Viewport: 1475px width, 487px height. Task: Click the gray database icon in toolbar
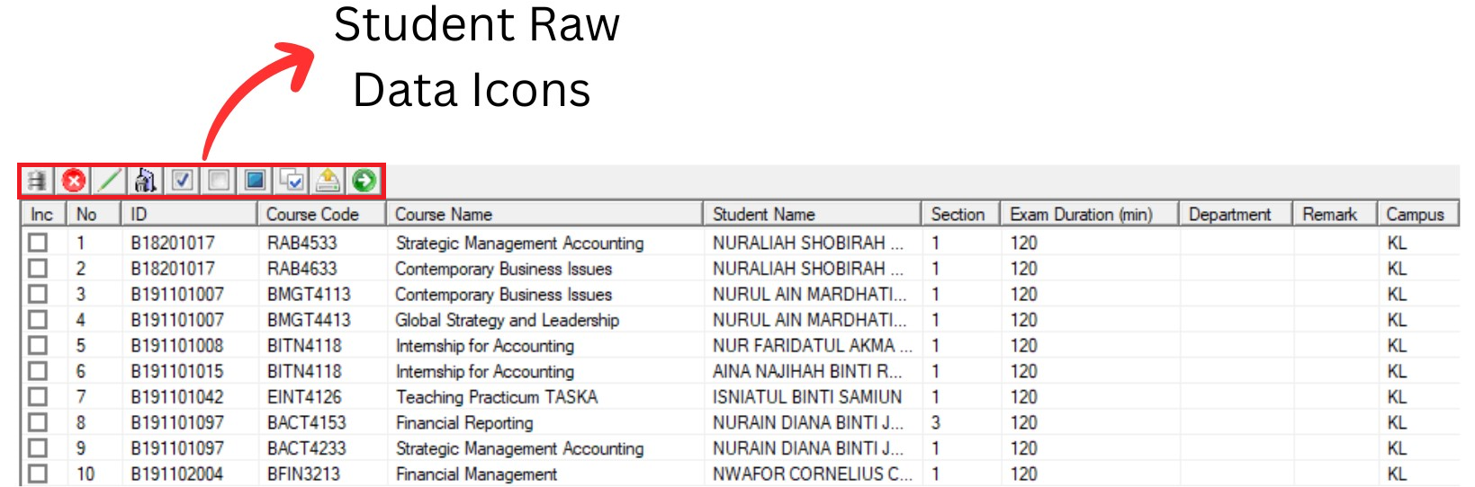click(x=37, y=181)
